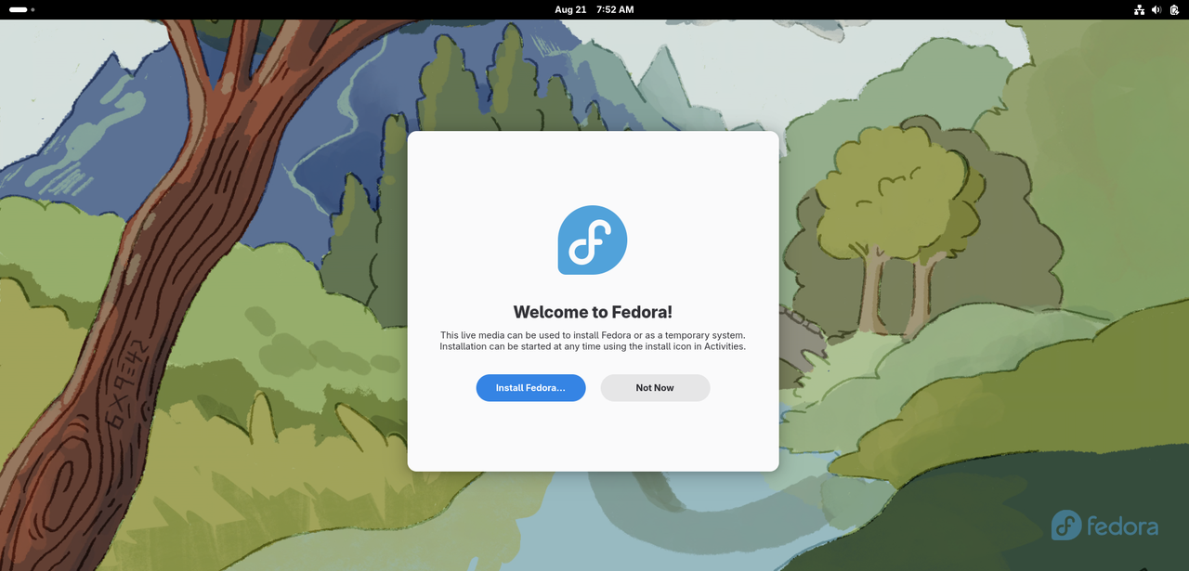Click the Fedora logo in the welcome dialog
1189x571 pixels.
[593, 240]
